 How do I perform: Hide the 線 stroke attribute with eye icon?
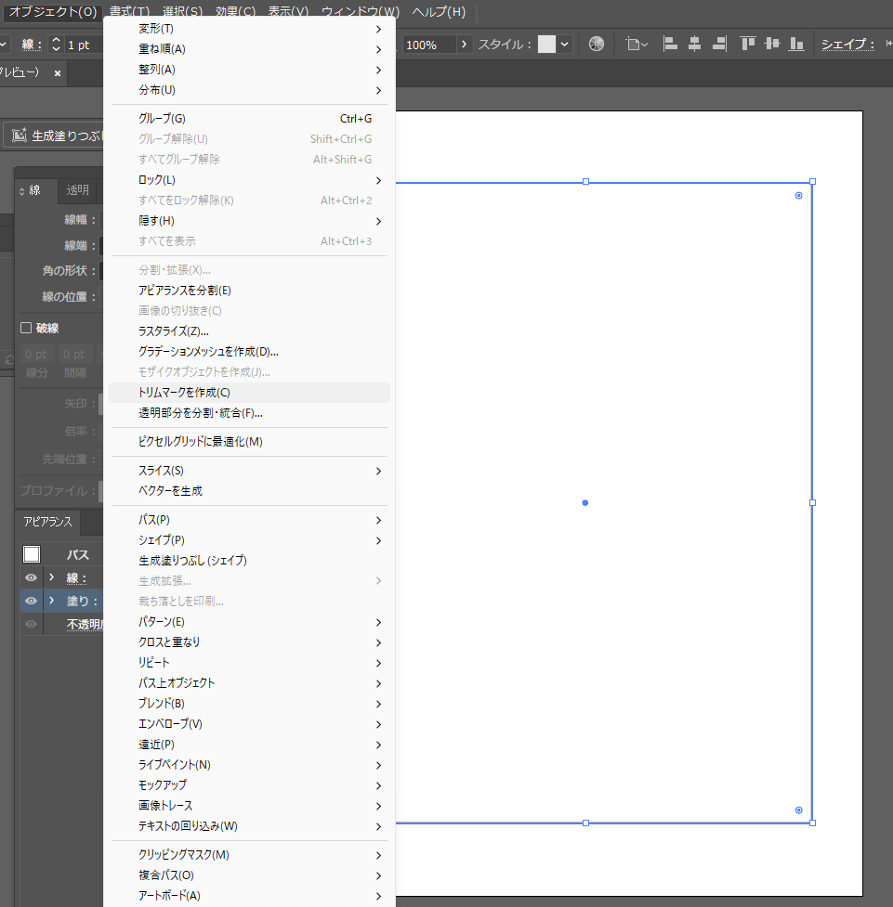pos(32,577)
